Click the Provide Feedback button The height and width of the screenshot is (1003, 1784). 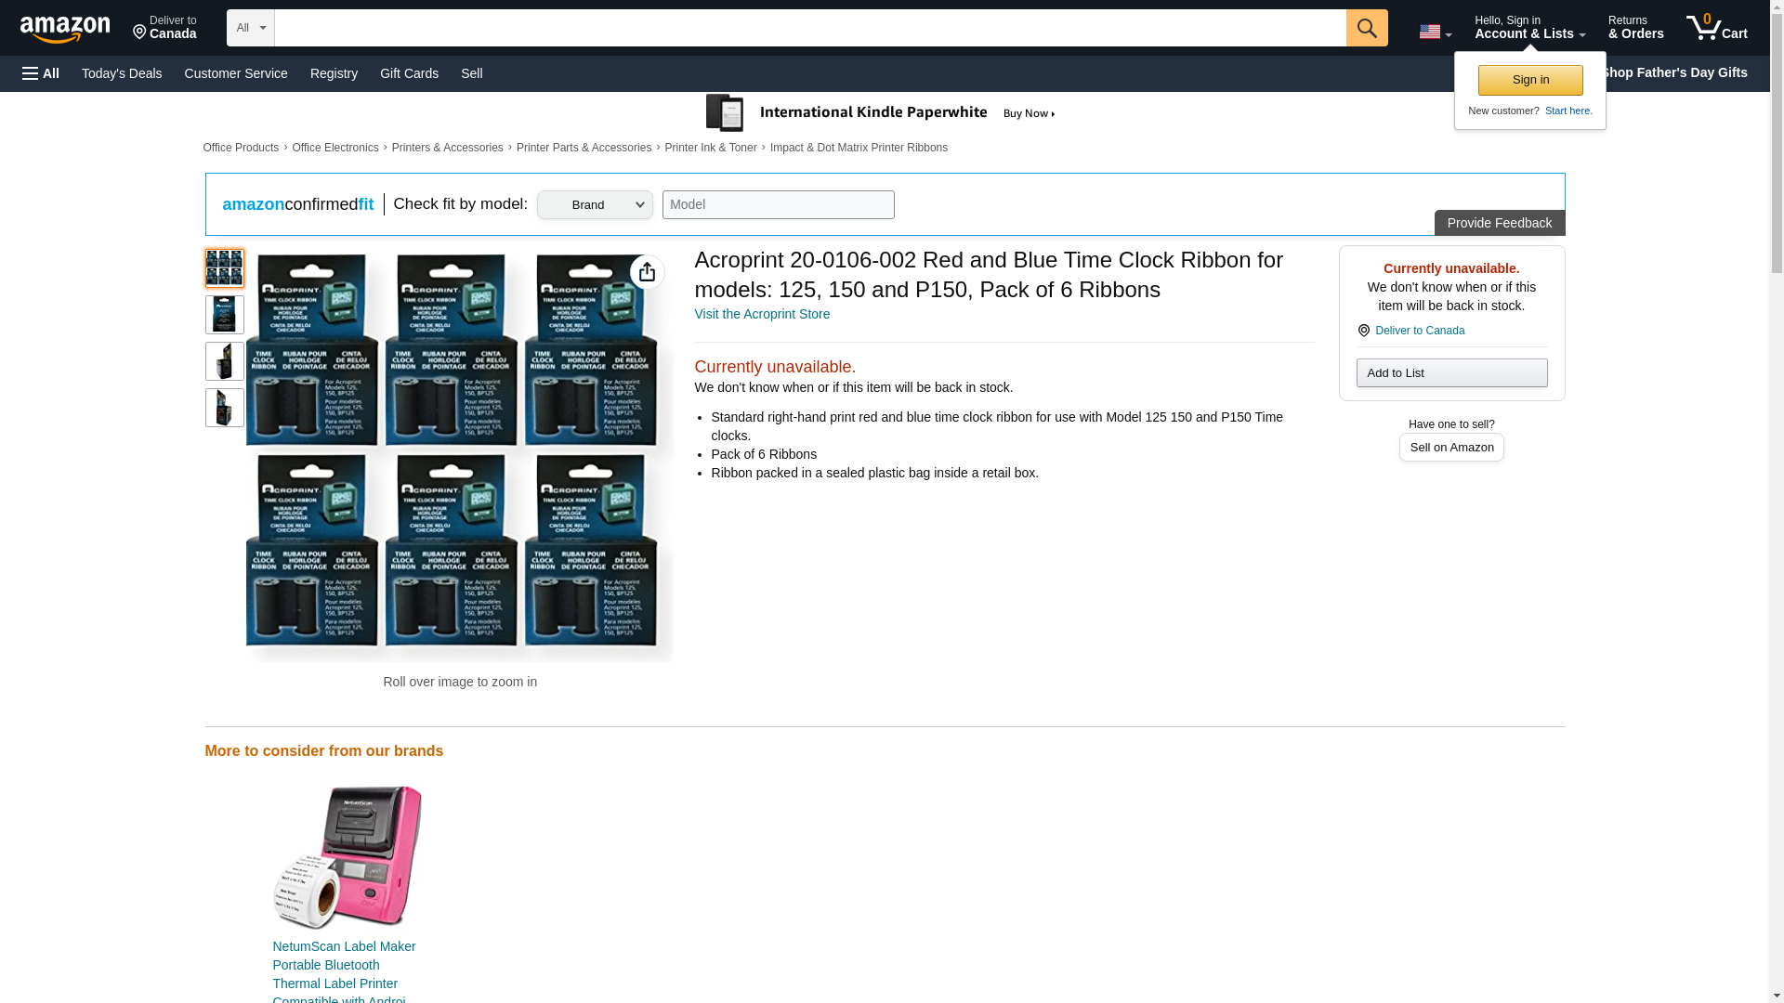click(1498, 223)
